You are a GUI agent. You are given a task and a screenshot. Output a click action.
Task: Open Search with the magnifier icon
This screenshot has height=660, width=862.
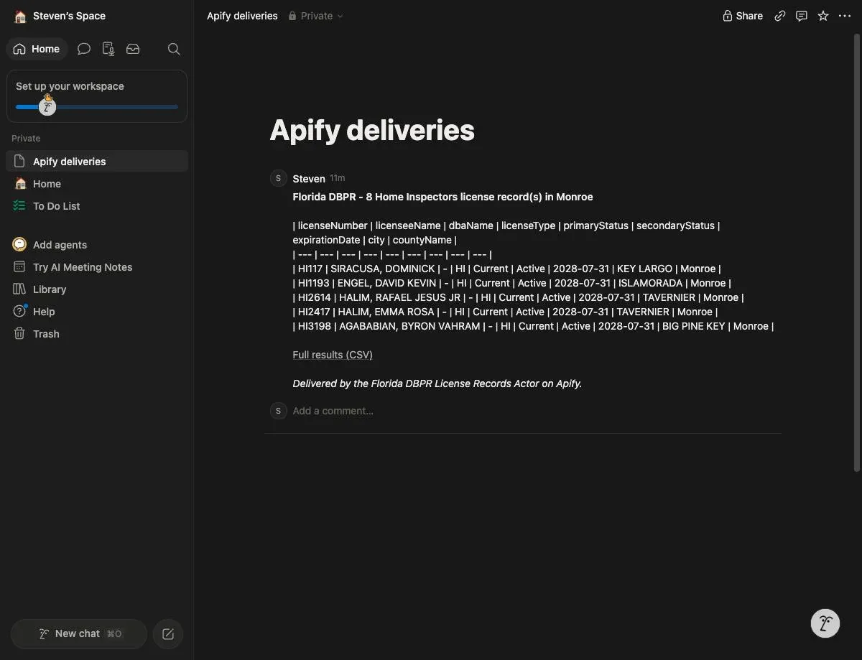174,49
